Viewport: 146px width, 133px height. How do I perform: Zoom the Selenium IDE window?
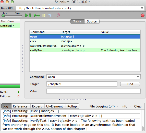point(12,2)
